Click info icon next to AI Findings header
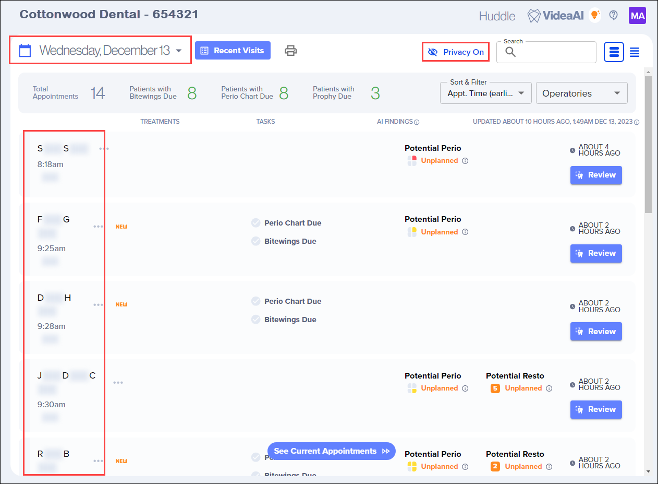 417,122
